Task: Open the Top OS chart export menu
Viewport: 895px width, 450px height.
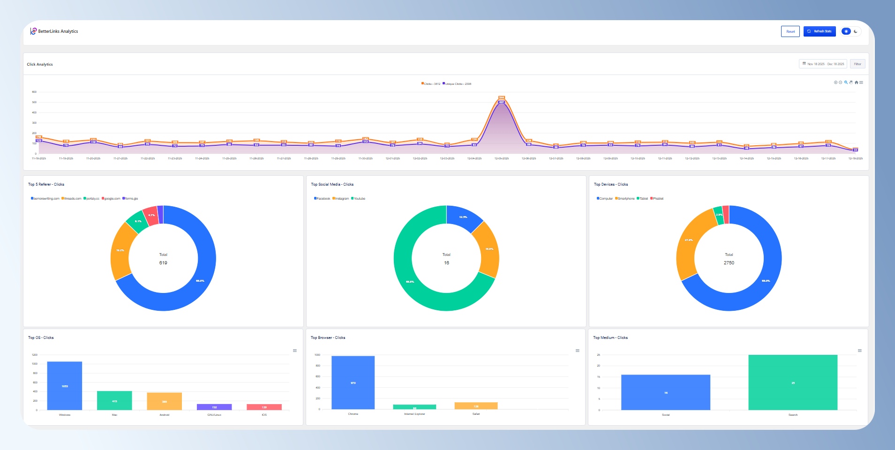Action: (295, 351)
